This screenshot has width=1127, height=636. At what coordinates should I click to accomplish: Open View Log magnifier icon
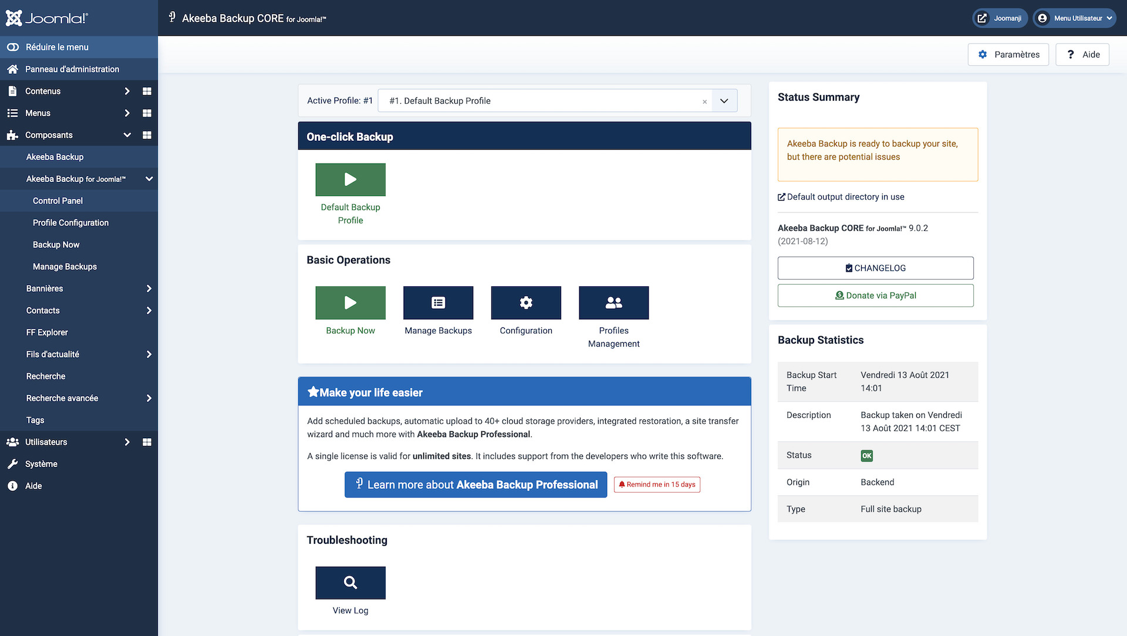click(x=350, y=583)
